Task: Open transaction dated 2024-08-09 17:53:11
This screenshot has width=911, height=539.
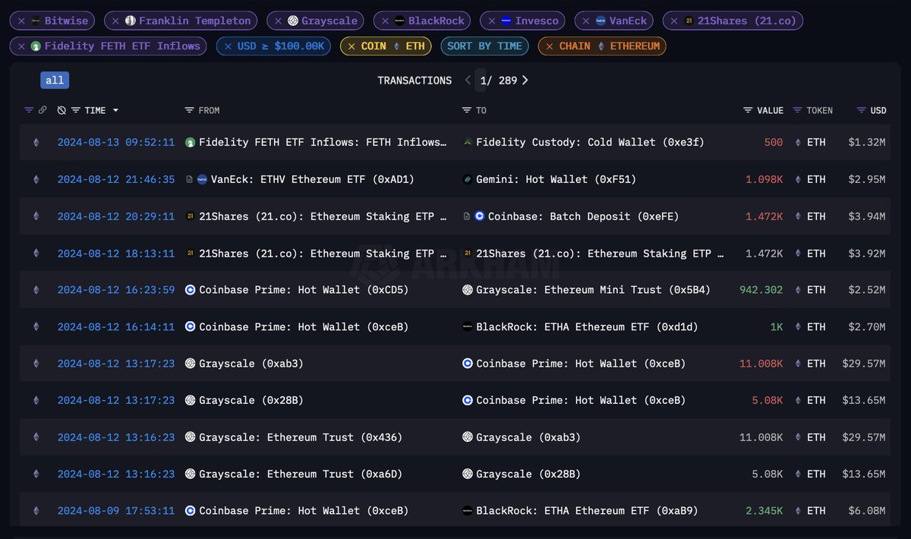Action: (116, 511)
